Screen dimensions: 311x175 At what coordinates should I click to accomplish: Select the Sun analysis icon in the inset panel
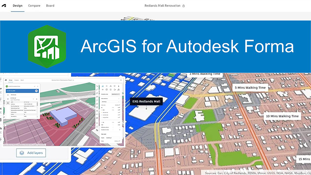point(107,86)
